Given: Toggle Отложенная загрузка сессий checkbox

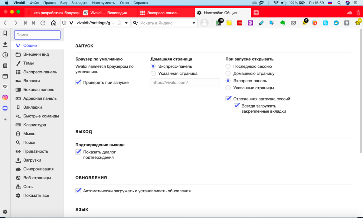Looking at the screenshot, I should pyautogui.click(x=228, y=98).
